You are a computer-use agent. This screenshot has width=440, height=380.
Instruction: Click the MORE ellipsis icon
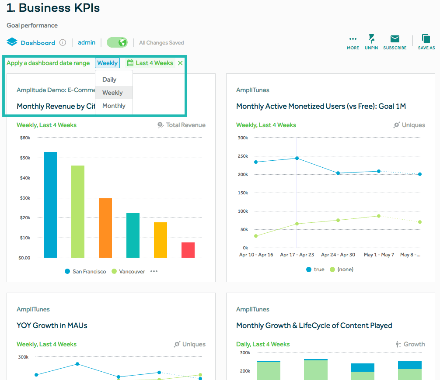[x=353, y=39]
